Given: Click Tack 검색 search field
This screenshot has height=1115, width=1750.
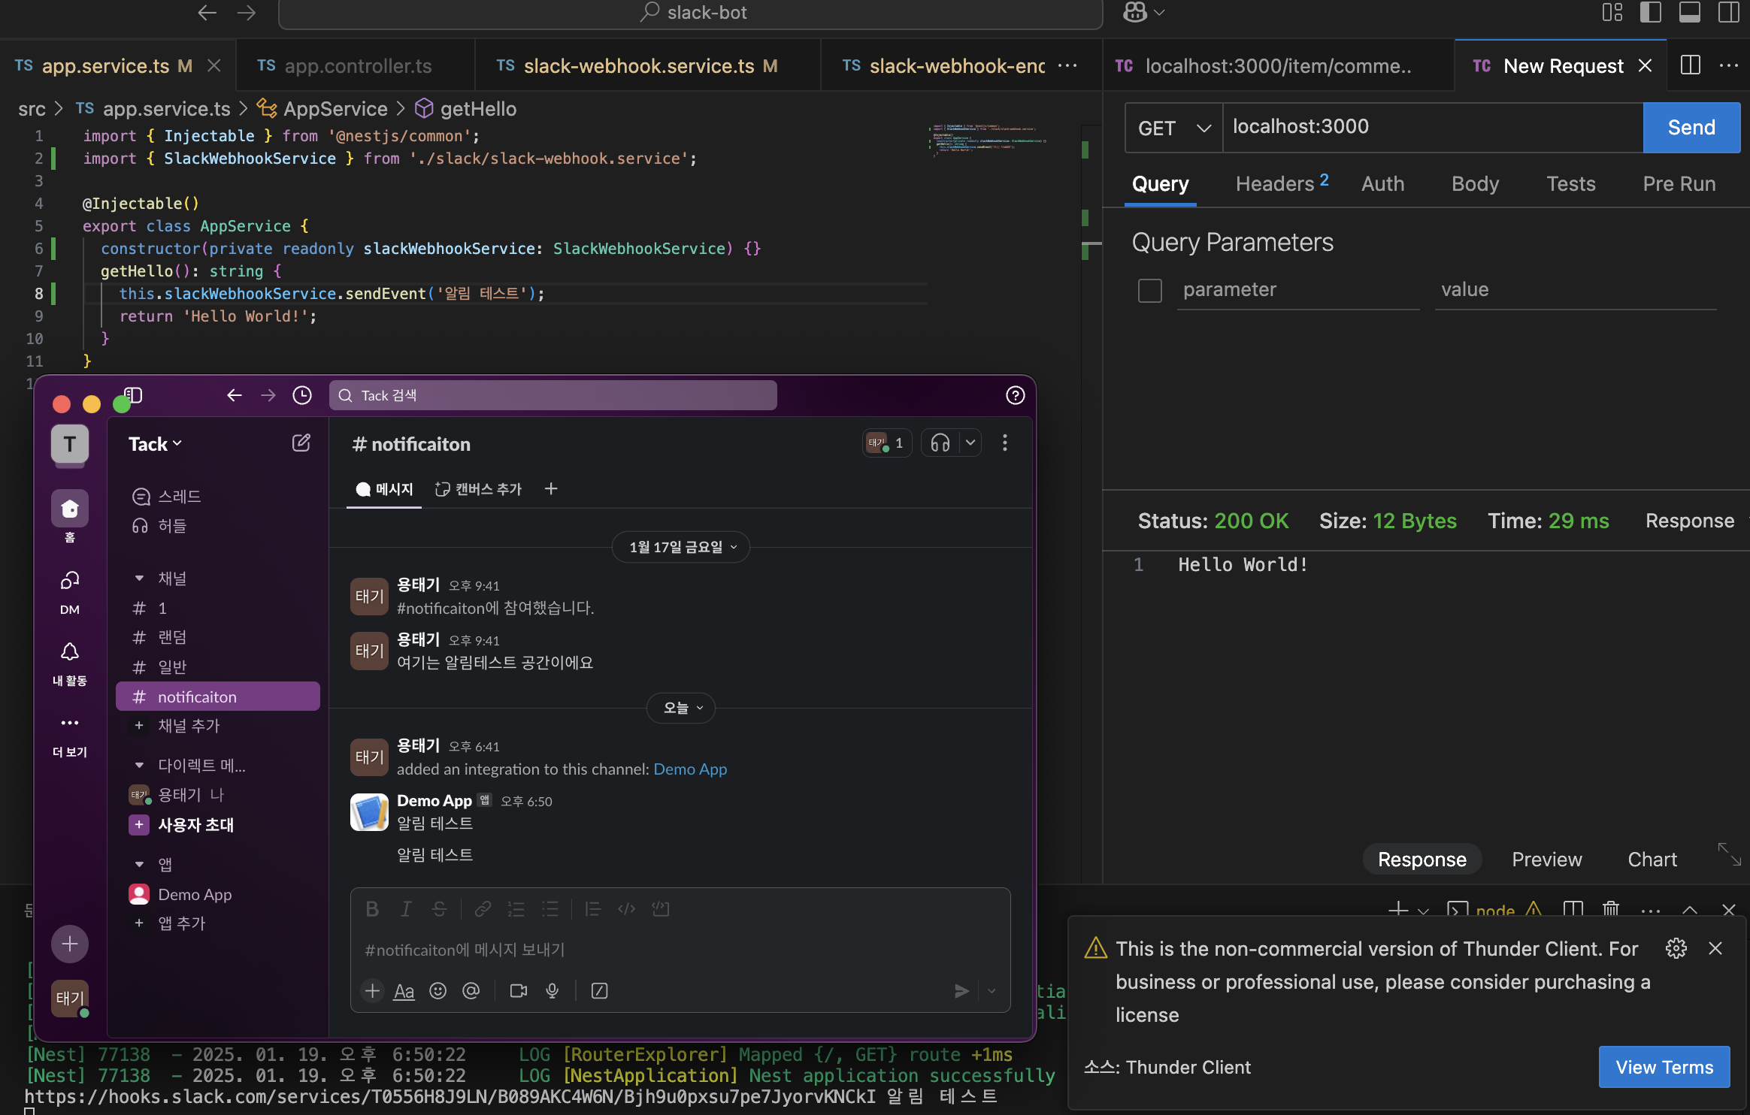Looking at the screenshot, I should coord(553,395).
